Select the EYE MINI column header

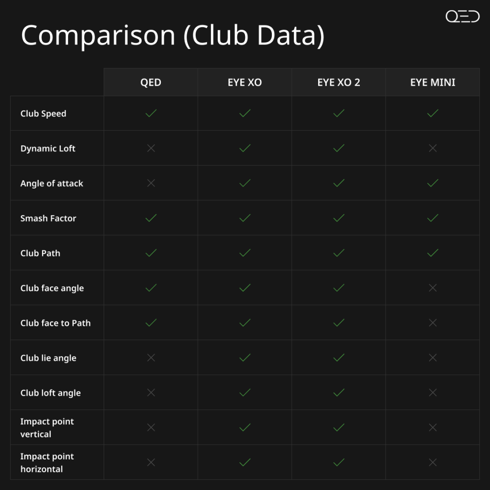tap(433, 82)
